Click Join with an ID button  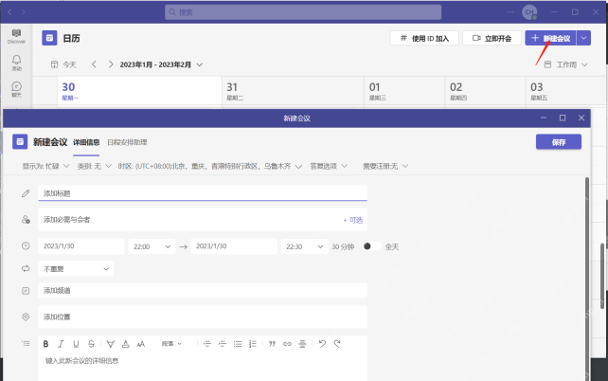pos(424,38)
